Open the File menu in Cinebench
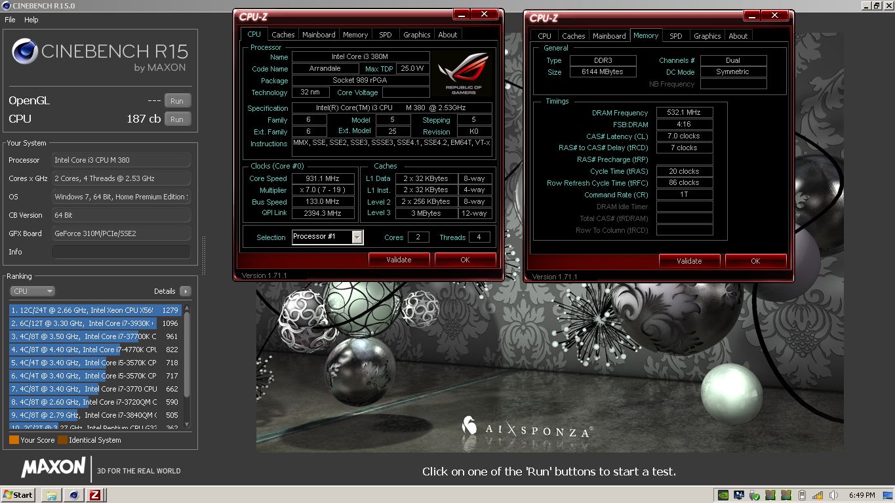Viewport: 895px width, 503px height. (x=10, y=20)
